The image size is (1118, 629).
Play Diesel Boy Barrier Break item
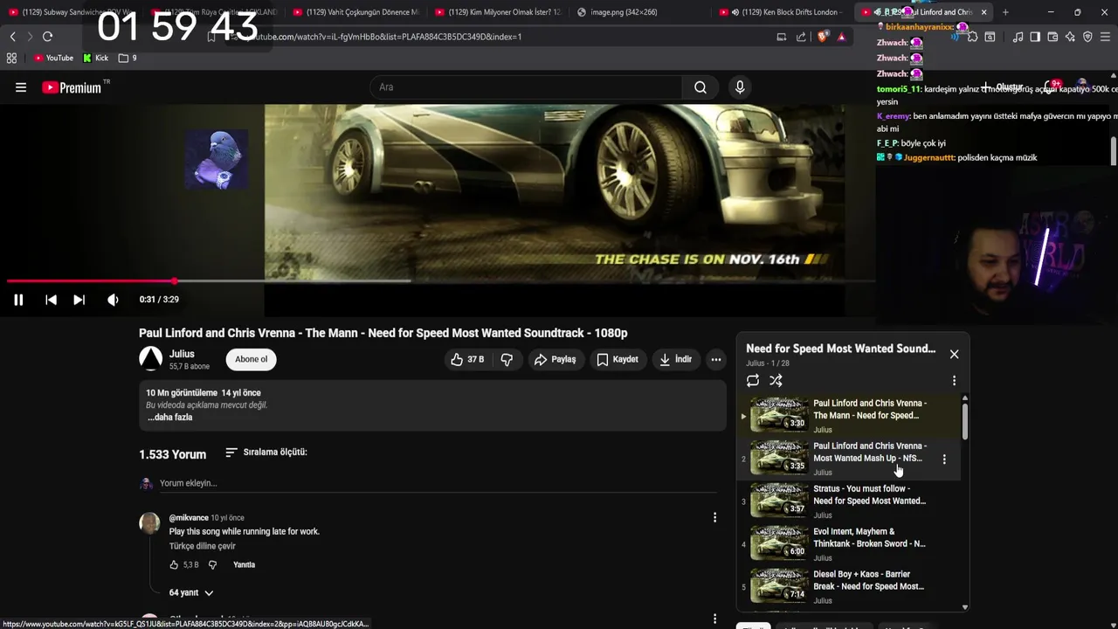tap(847, 587)
